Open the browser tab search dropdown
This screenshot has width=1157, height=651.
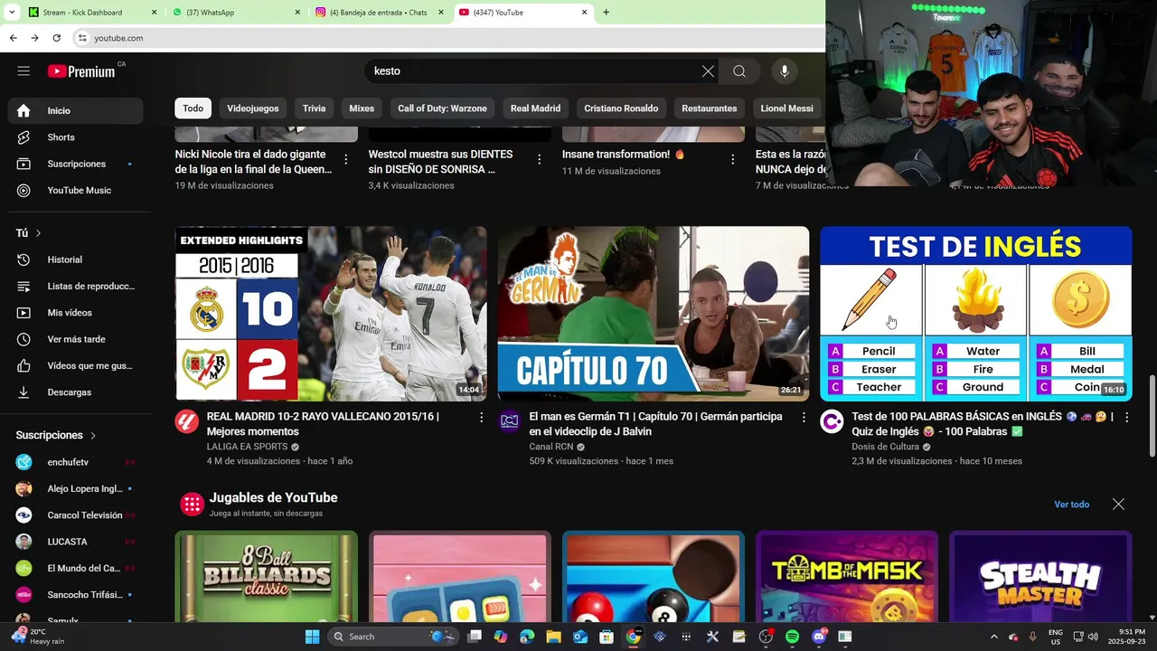pos(12,13)
